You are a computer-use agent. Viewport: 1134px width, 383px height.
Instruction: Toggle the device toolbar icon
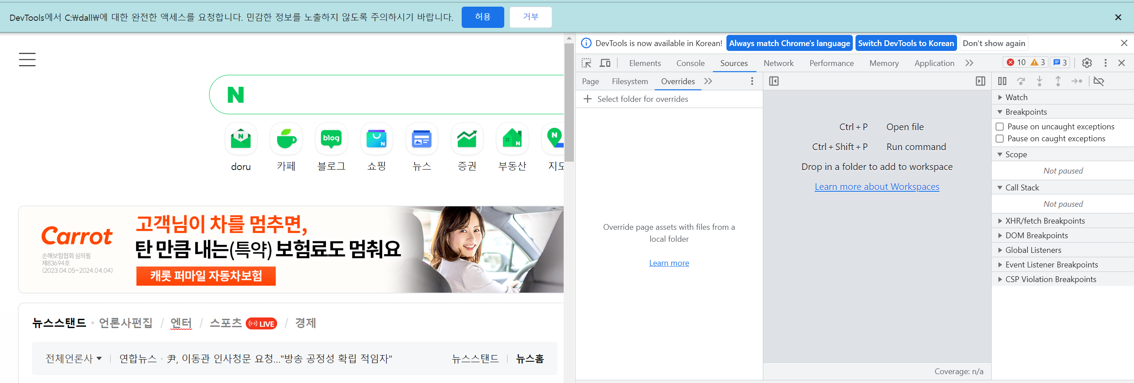pyautogui.click(x=605, y=63)
